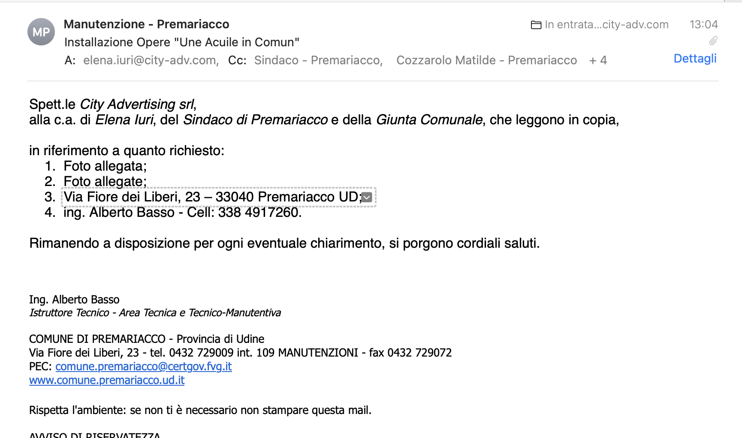Open the PEC email address link

pos(143,366)
